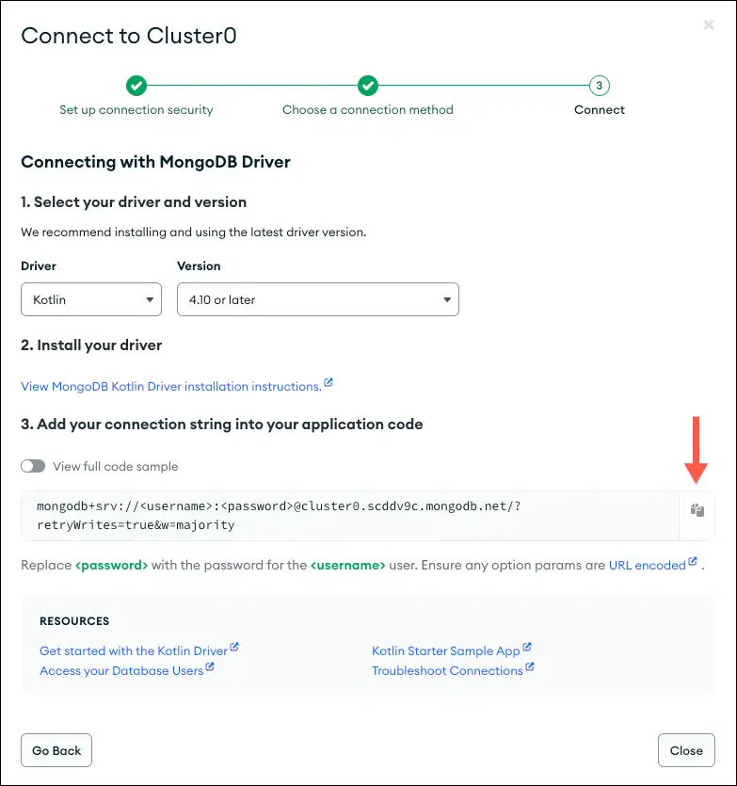Open the Version dropdown showing 4.10 or later
The height and width of the screenshot is (786, 737).
pos(317,298)
